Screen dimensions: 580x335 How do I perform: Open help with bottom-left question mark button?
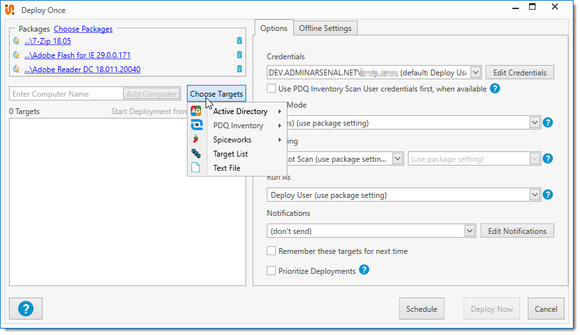pyautogui.click(x=26, y=309)
